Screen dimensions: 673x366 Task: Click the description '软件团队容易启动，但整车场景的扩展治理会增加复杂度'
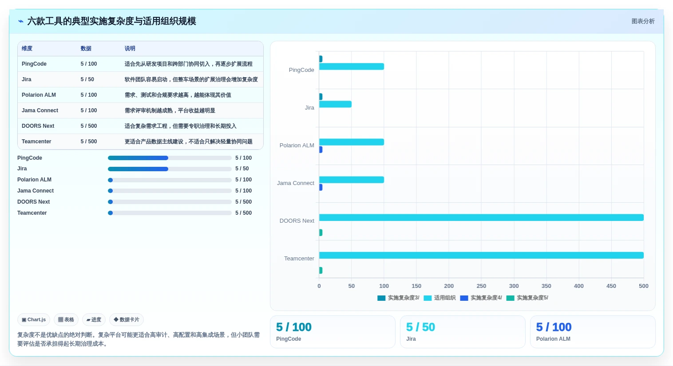(191, 79)
